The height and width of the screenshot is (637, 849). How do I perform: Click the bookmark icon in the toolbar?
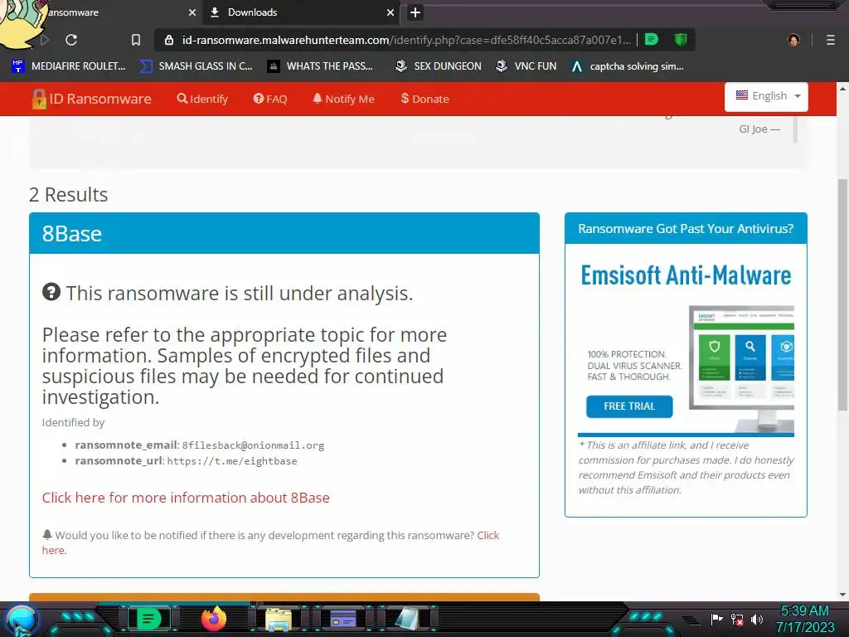(136, 40)
